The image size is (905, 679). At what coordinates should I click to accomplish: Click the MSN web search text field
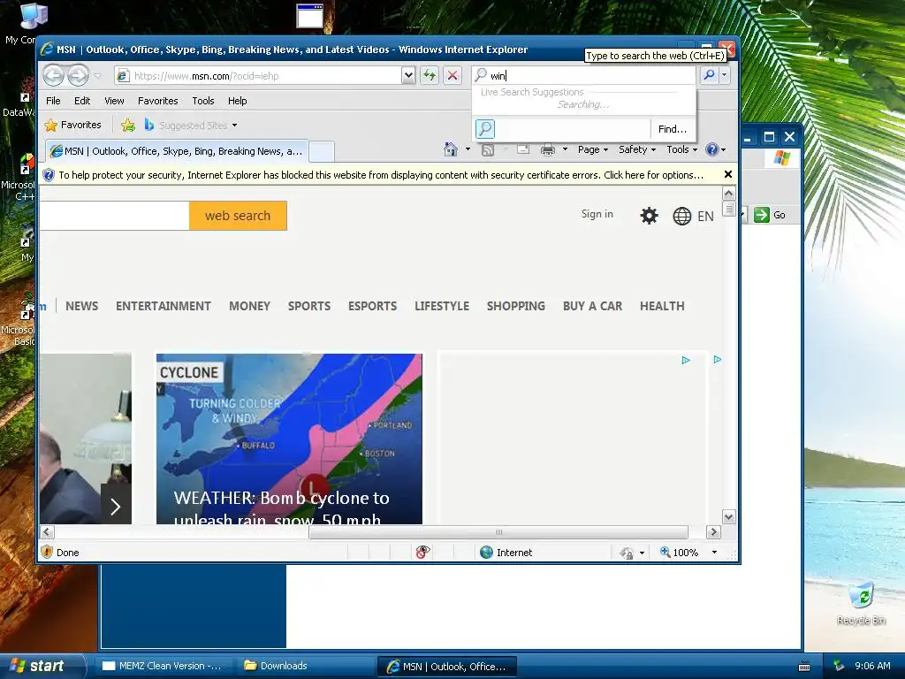114,216
